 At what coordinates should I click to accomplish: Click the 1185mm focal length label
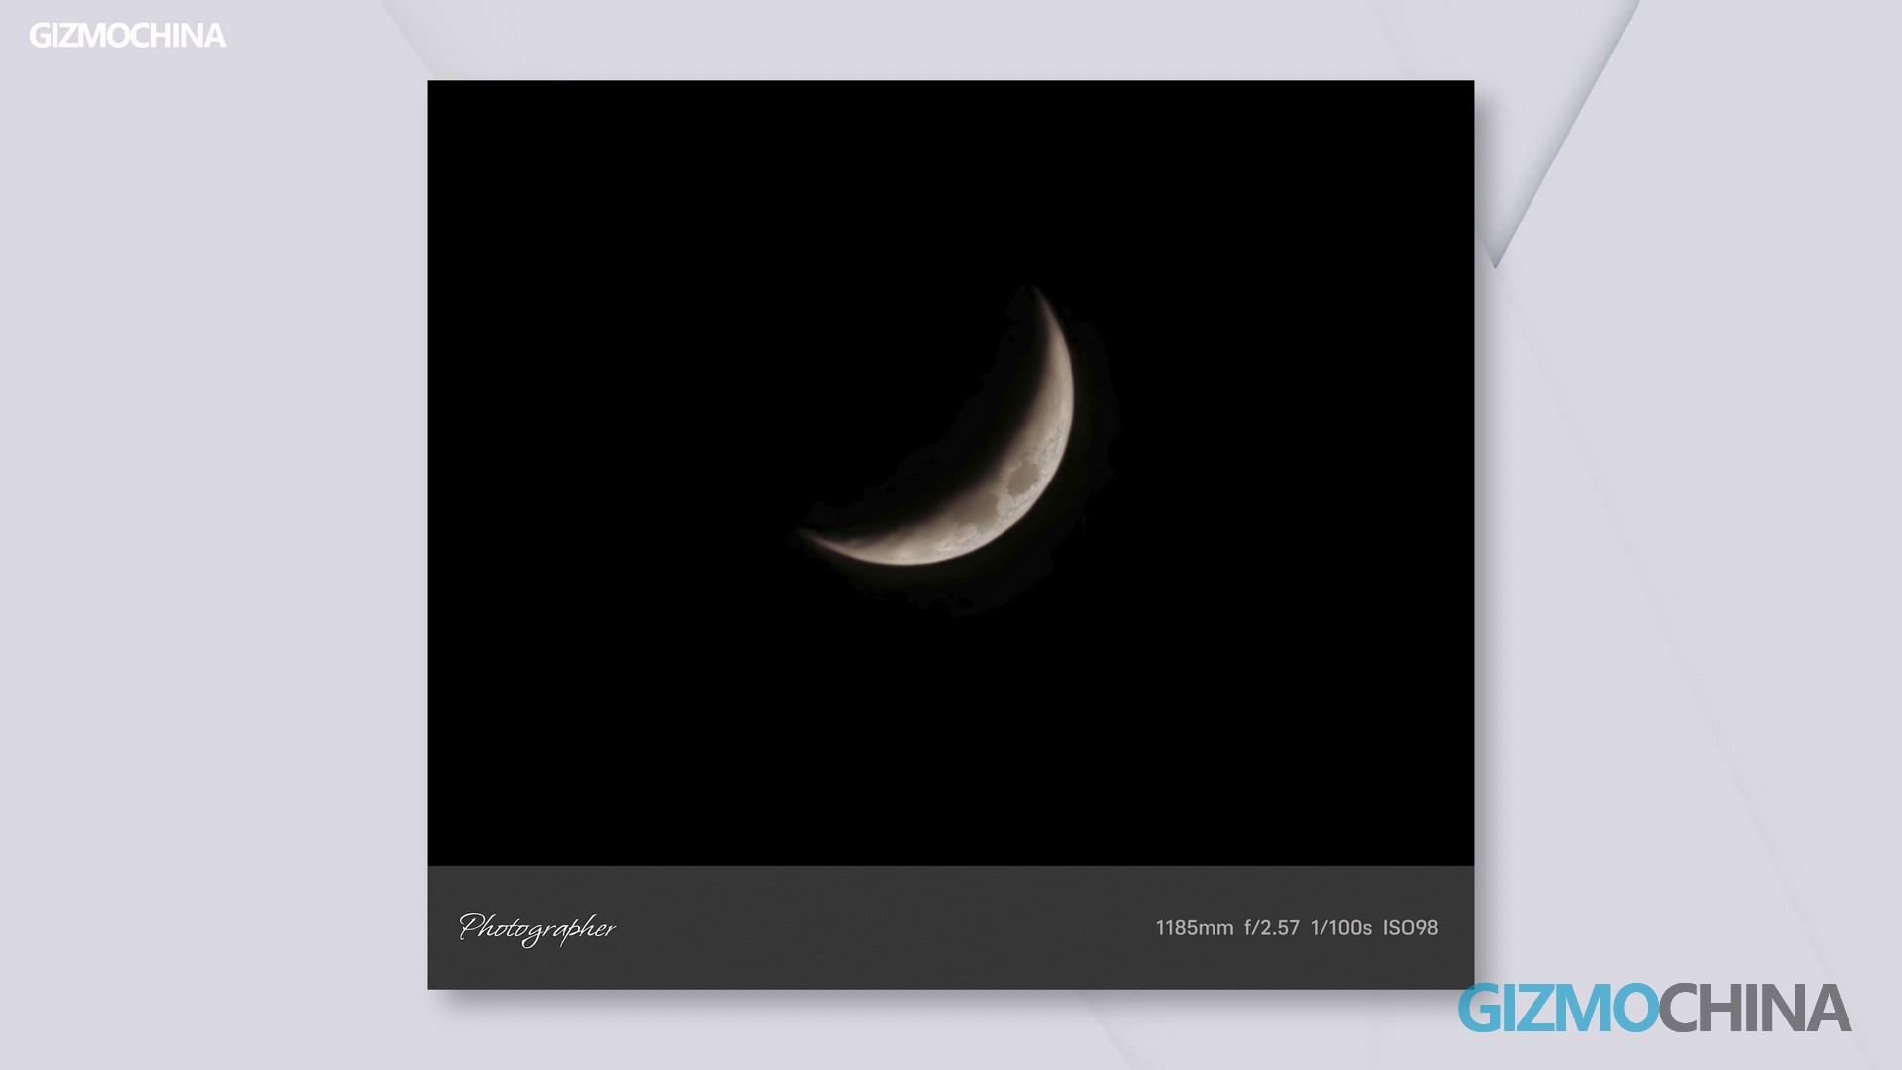(1194, 928)
